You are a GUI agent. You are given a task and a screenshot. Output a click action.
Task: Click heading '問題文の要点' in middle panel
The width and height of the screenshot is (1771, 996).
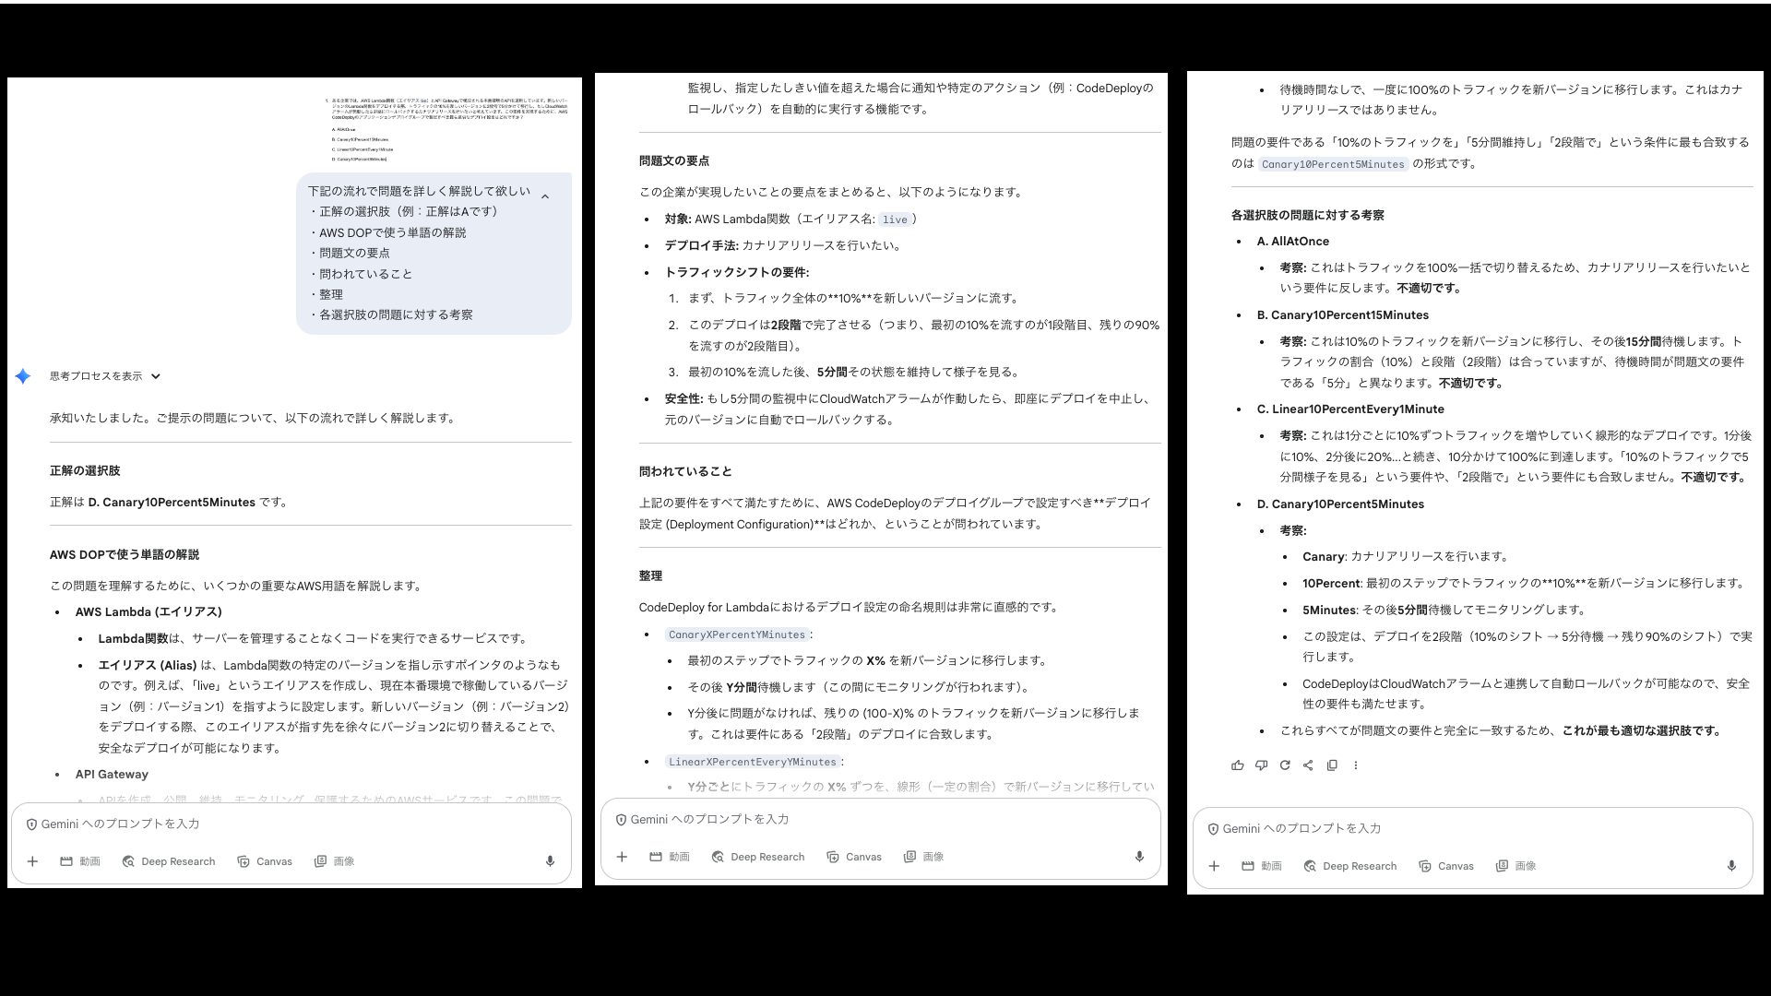click(674, 161)
